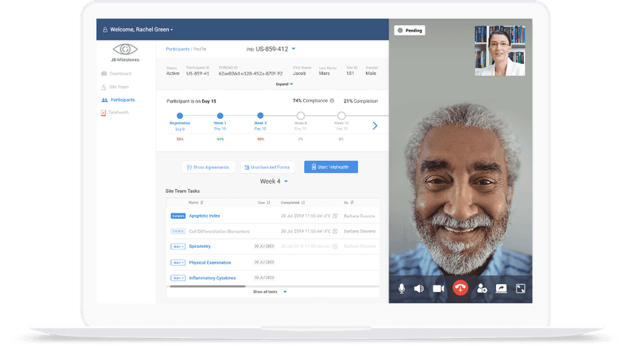The image size is (632, 346).
Task: Click the share screen icon
Action: tap(501, 288)
